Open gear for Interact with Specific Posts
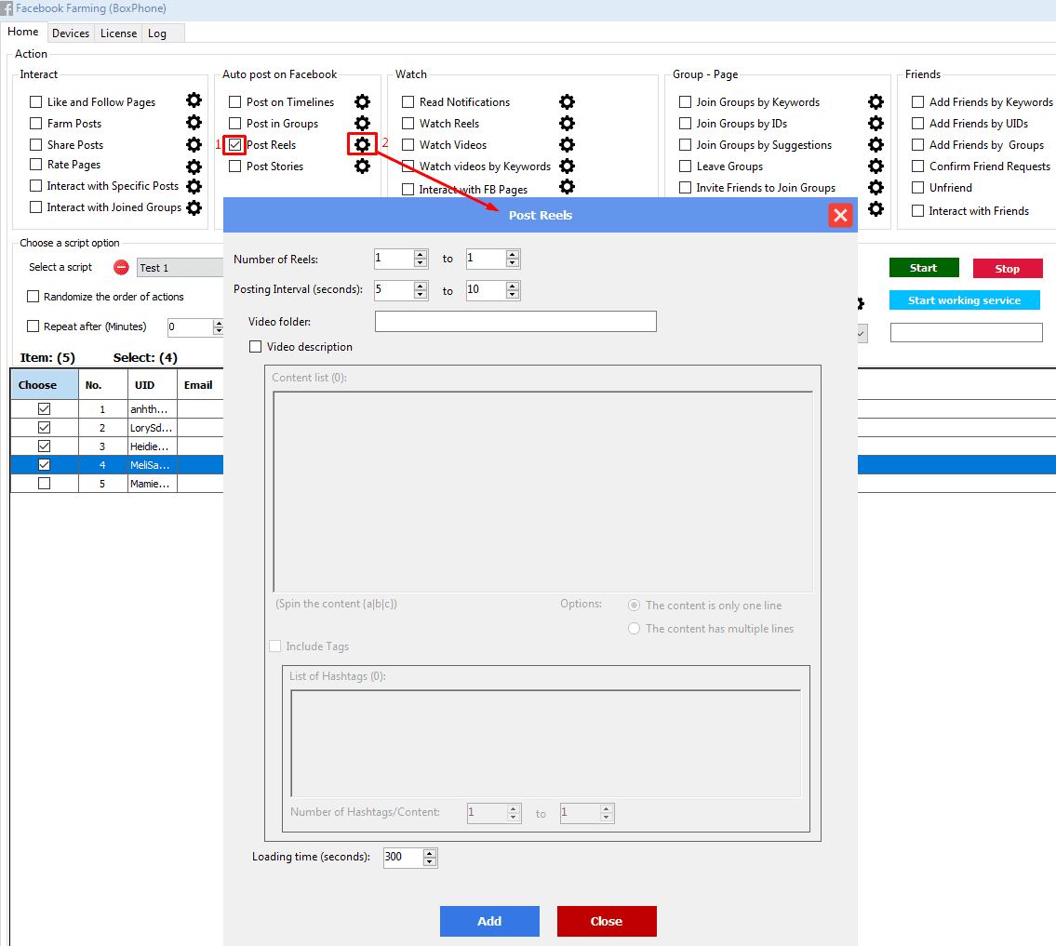 coord(194,187)
